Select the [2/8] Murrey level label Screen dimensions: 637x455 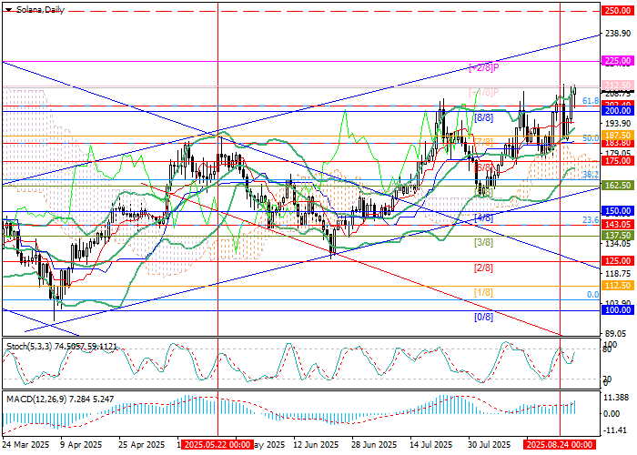click(x=484, y=268)
